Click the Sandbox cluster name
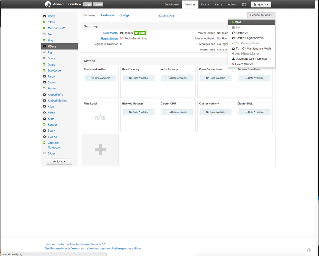Image resolution: width=319 pixels, height=256 pixels. click(75, 4)
